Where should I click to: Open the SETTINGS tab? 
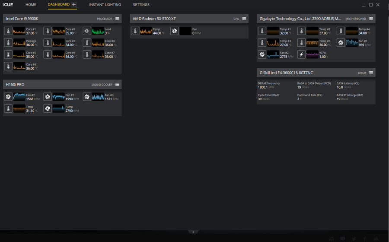click(x=141, y=5)
